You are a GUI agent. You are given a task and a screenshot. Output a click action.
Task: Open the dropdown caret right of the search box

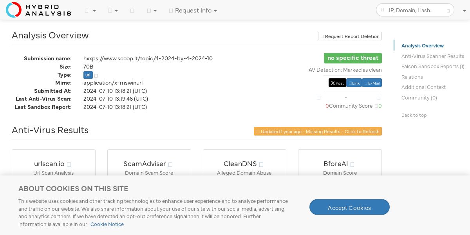click(x=464, y=11)
